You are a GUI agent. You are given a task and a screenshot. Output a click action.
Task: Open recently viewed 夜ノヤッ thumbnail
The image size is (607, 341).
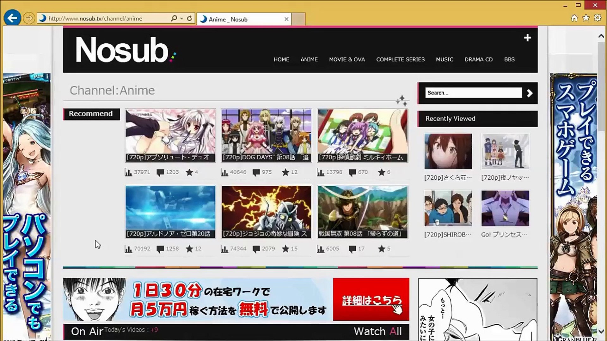(x=505, y=151)
